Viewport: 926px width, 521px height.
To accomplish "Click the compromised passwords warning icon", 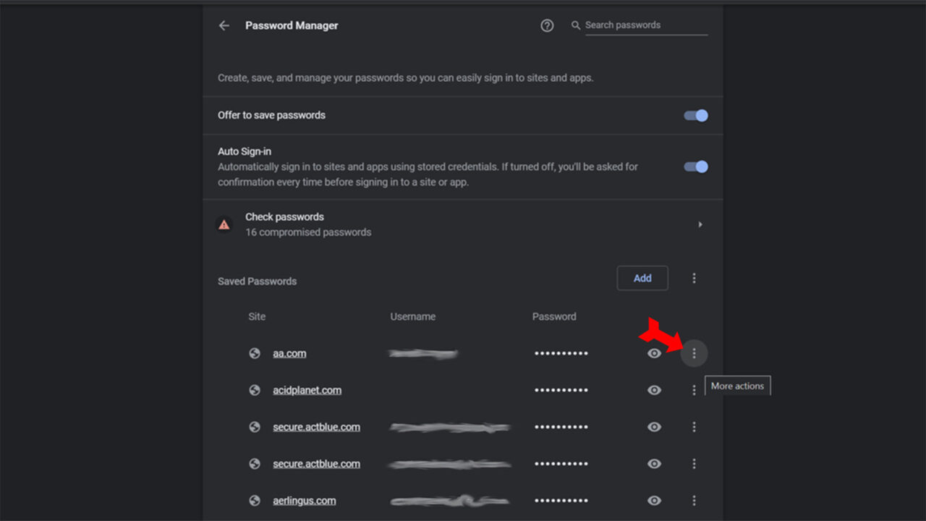I will pos(224,224).
